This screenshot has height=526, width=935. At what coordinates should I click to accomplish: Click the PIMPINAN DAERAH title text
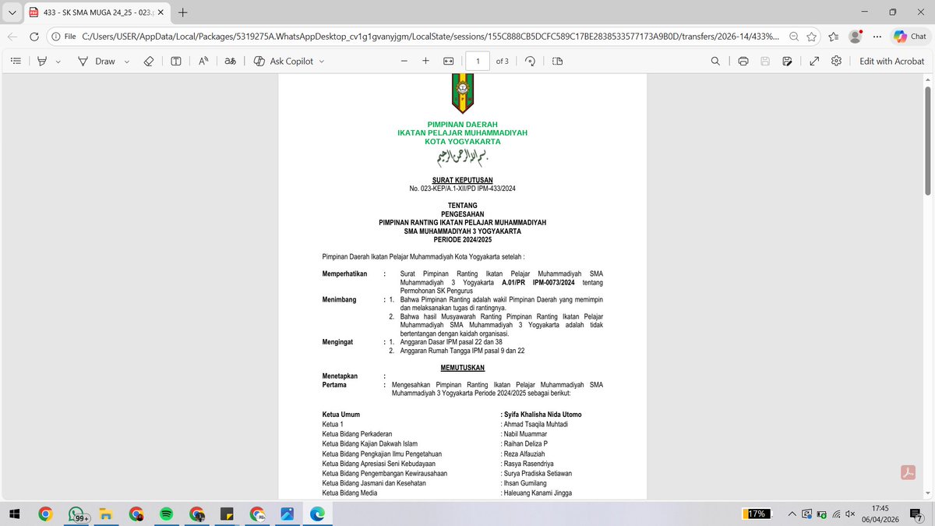[x=462, y=125]
